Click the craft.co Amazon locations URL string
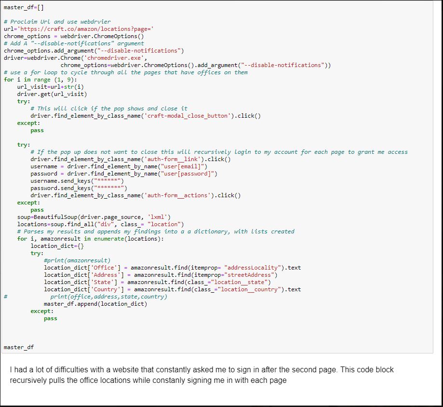This screenshot has height=407, width=443. (85, 29)
